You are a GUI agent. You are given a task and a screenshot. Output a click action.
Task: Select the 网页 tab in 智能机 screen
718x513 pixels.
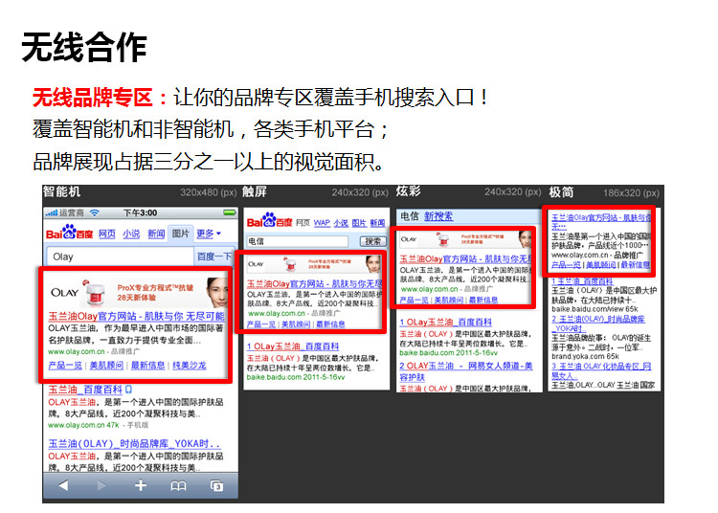pyautogui.click(x=106, y=234)
